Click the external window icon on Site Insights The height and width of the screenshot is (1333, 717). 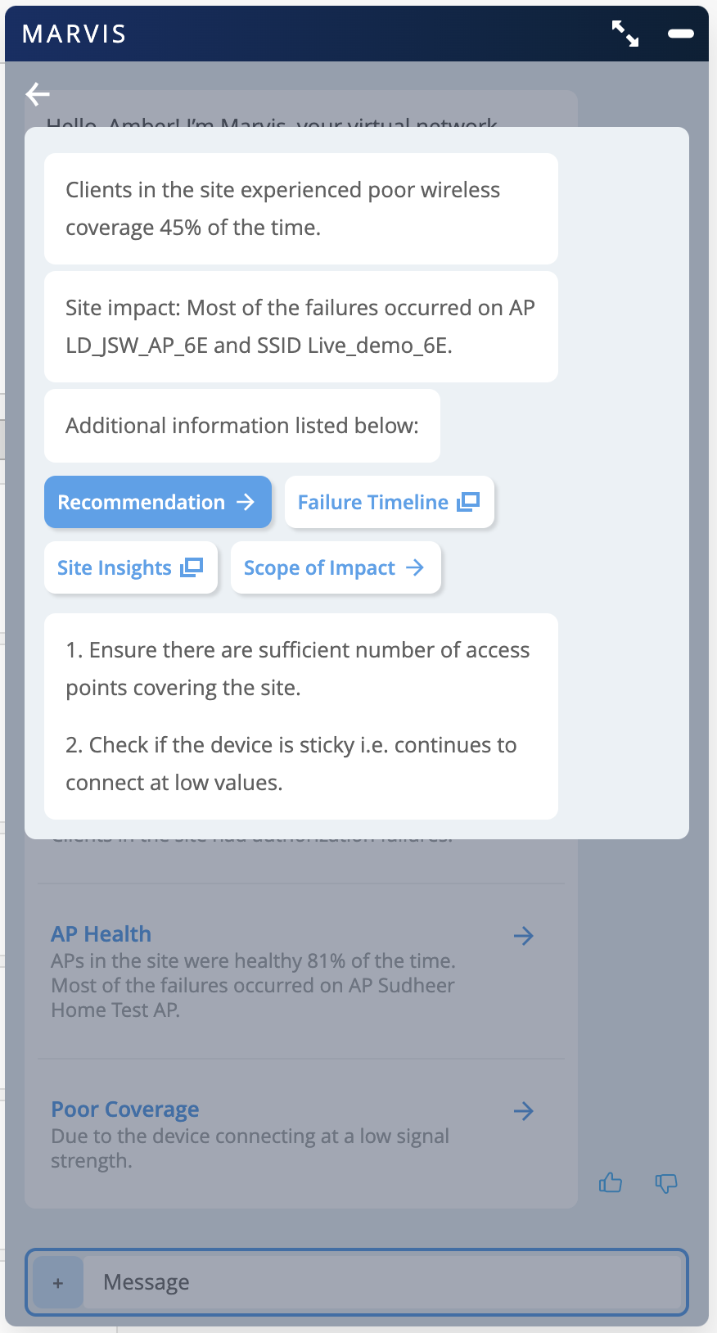coord(192,567)
